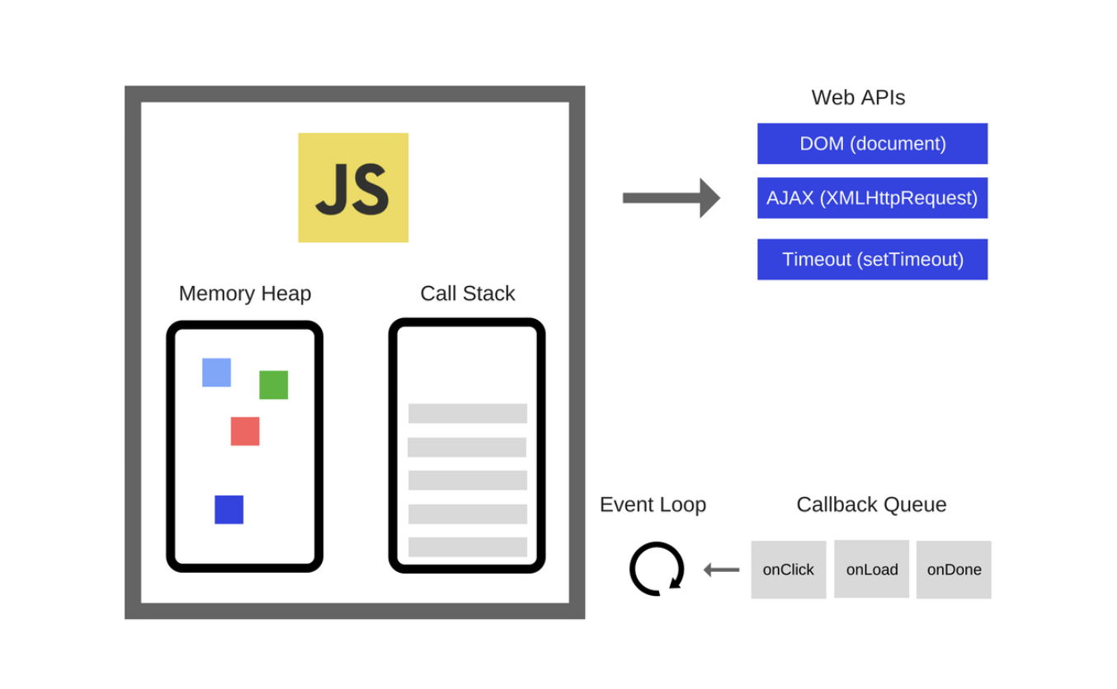
Task: Click the onClick callback box
Action: pyautogui.click(x=788, y=569)
